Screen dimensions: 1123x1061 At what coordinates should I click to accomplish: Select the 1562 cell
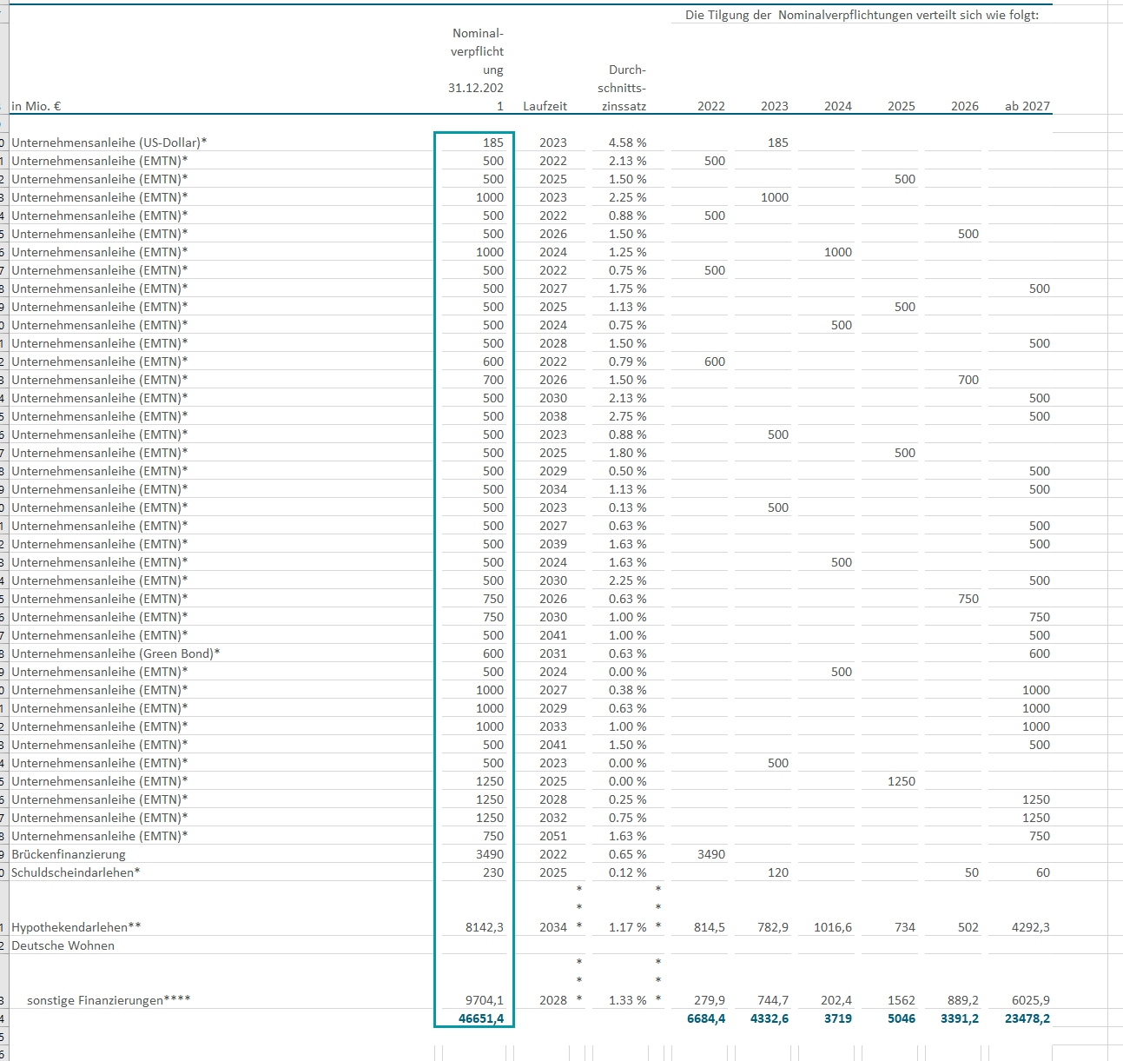(x=902, y=1000)
